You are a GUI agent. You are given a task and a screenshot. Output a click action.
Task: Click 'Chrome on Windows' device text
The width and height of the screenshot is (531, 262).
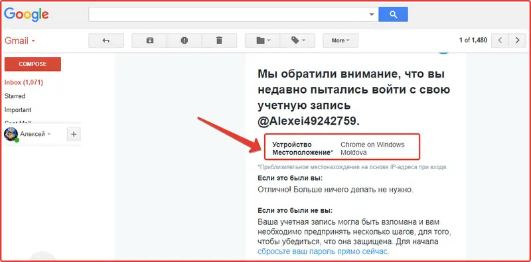(372, 145)
